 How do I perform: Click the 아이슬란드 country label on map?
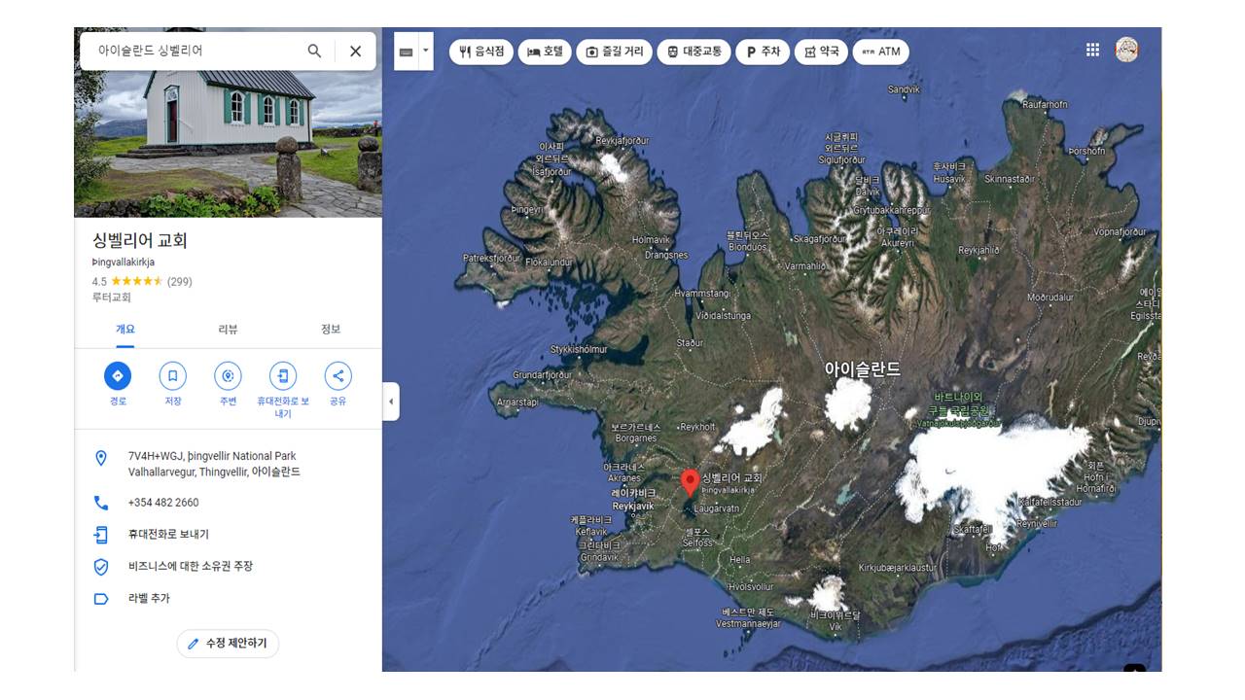point(863,369)
